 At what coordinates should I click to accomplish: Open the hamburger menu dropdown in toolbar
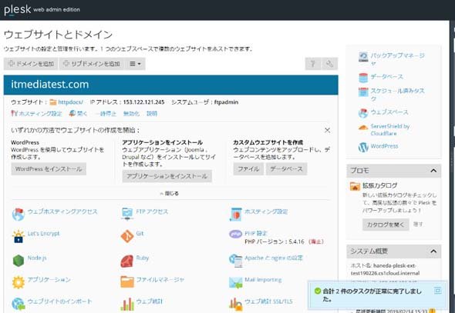(135, 64)
